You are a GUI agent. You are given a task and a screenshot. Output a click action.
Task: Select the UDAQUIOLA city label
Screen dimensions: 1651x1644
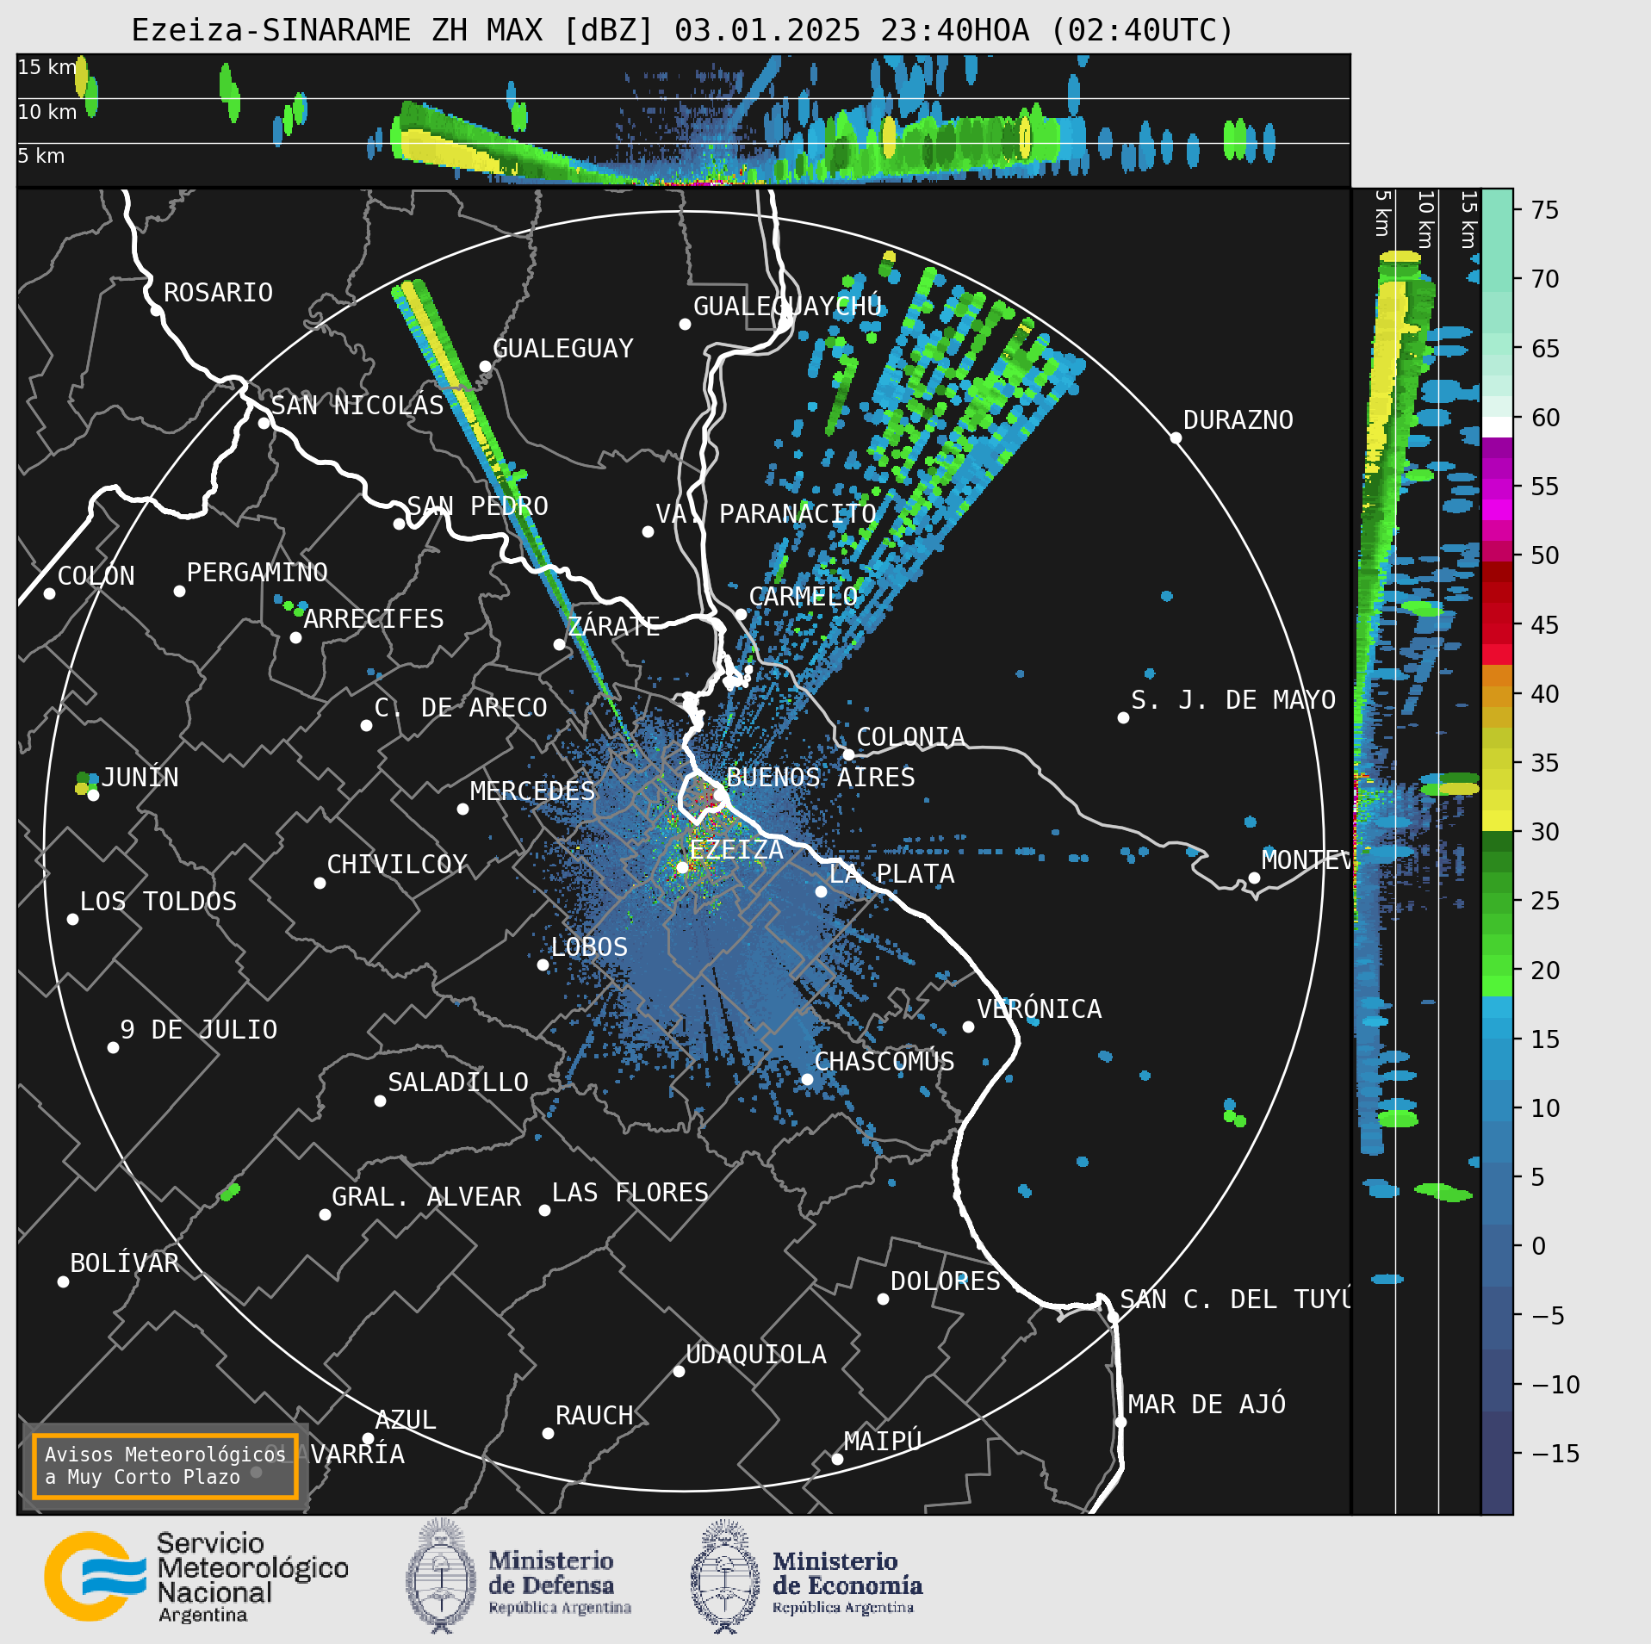755,1355
